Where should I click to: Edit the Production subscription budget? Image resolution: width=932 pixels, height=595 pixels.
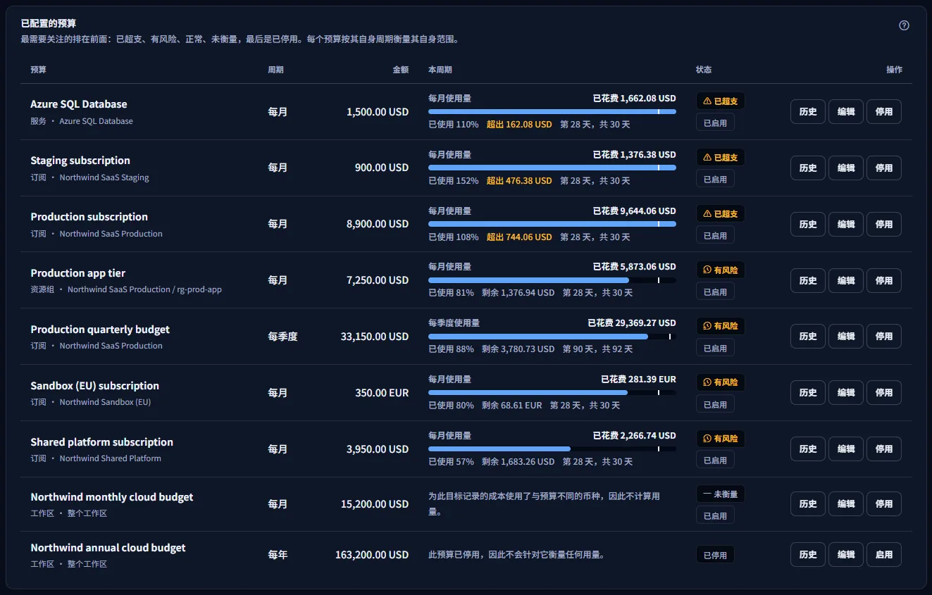[846, 224]
